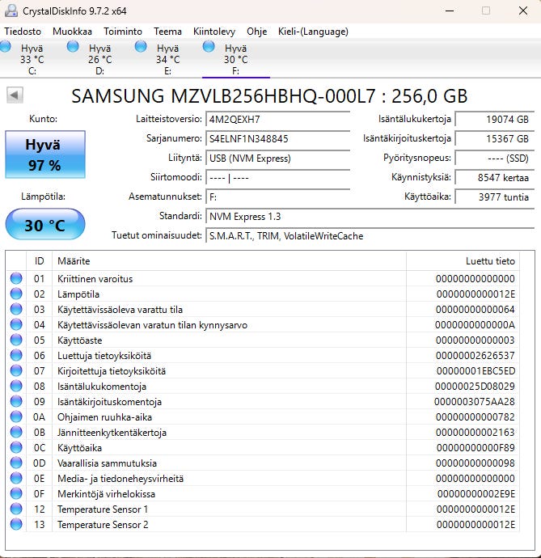Viewport: 541px width, 558px height.
Task: Select drive C: status orb icon
Action: pos(6,48)
